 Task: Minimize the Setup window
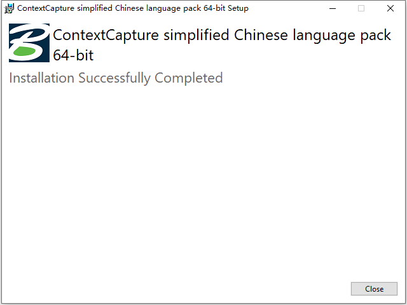pos(333,8)
